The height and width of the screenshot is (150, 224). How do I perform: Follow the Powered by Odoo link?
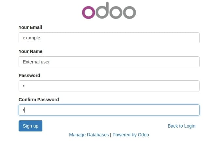coord(131,135)
